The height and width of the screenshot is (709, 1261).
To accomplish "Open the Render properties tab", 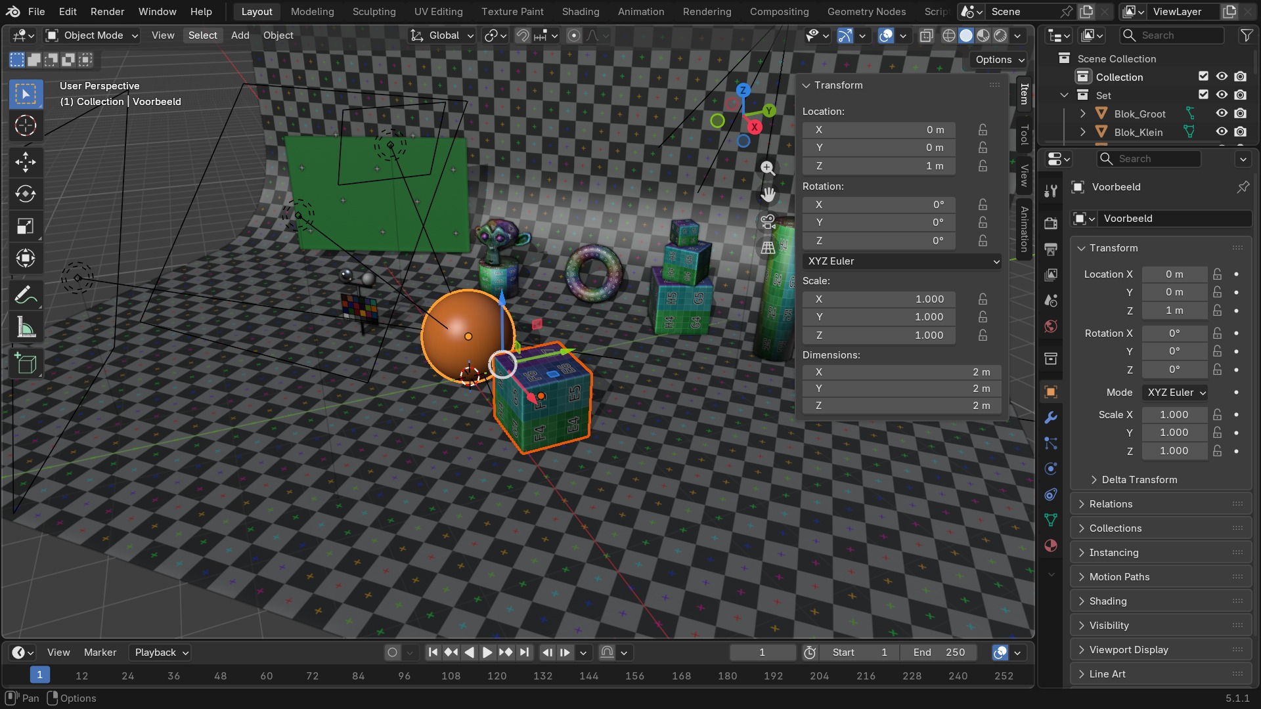I will [1050, 223].
